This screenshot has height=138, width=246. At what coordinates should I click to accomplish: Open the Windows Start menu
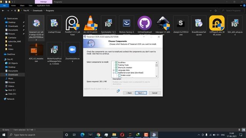coord(3,135)
